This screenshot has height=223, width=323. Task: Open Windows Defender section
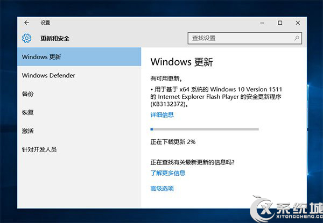coord(79,75)
